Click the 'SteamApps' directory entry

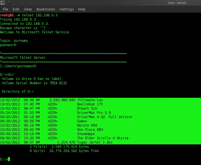[x=86, y=134]
